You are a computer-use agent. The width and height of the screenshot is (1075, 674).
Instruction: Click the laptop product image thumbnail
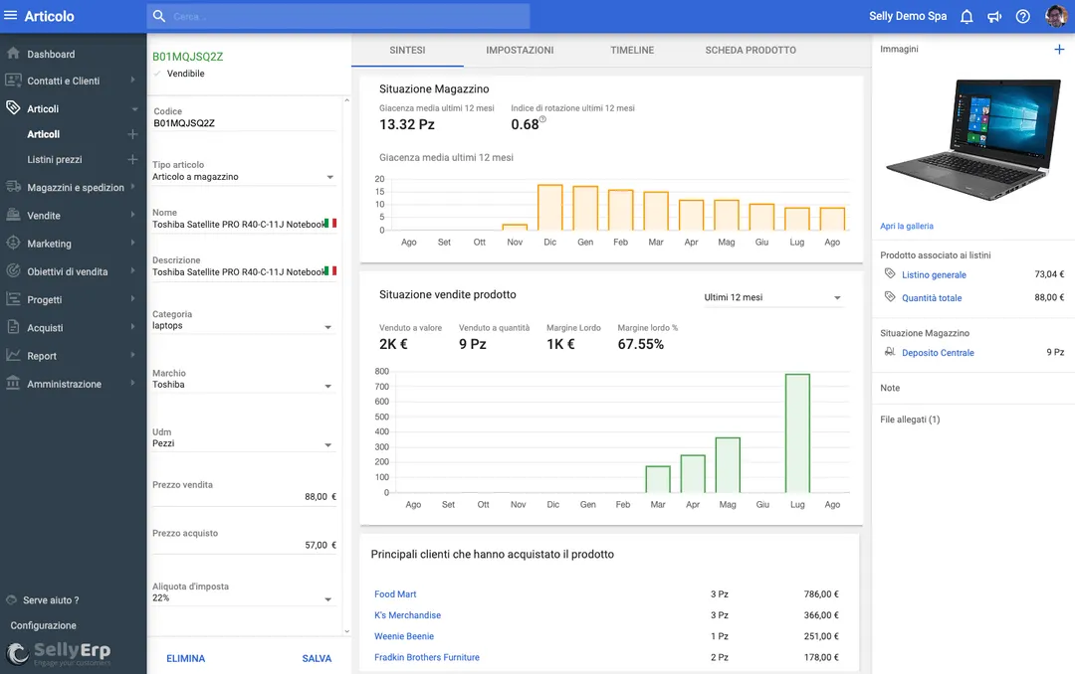point(973,139)
